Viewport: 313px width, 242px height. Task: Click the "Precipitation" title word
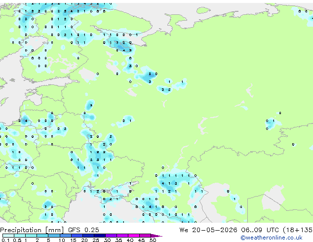click(21, 230)
